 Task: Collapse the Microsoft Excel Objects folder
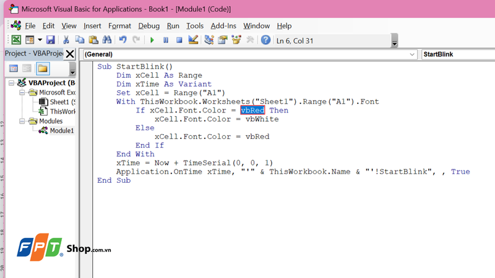click(x=22, y=92)
